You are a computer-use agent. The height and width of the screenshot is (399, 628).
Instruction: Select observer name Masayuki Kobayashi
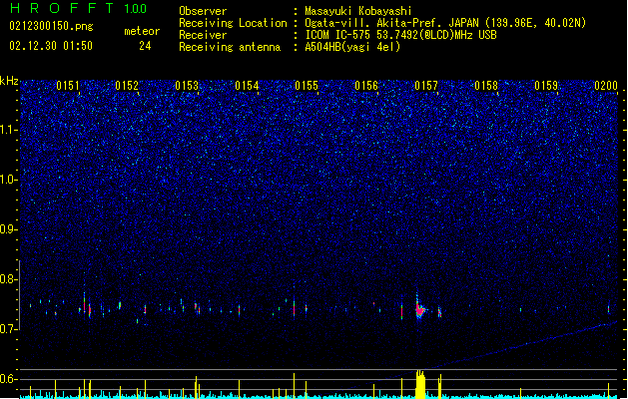point(358,11)
